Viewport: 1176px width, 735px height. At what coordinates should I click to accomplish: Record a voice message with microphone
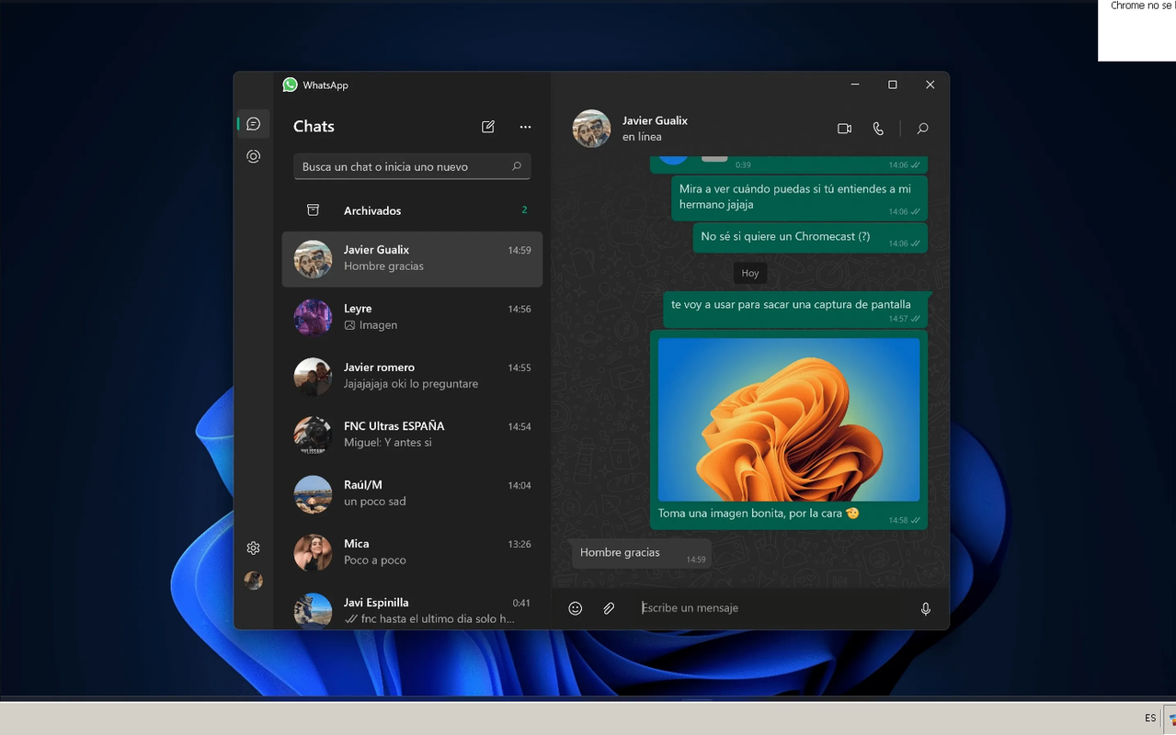(x=926, y=608)
